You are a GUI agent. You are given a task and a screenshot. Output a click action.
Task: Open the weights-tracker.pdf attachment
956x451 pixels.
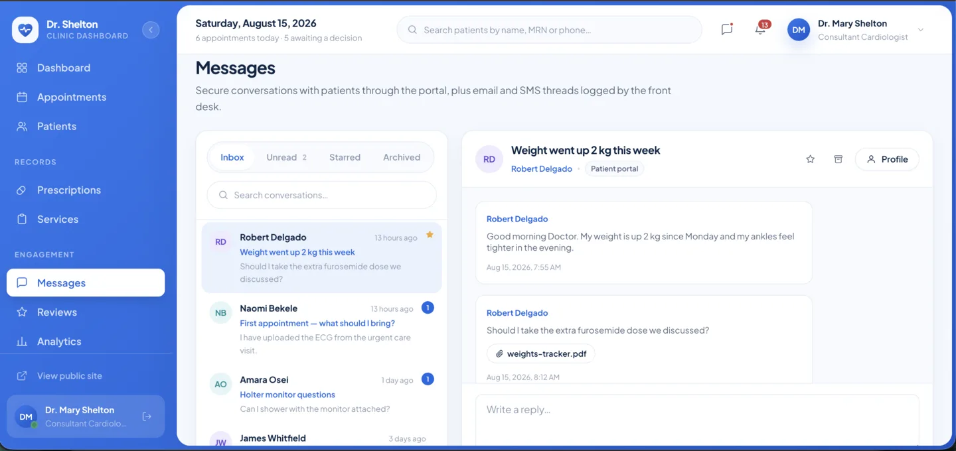pos(541,354)
